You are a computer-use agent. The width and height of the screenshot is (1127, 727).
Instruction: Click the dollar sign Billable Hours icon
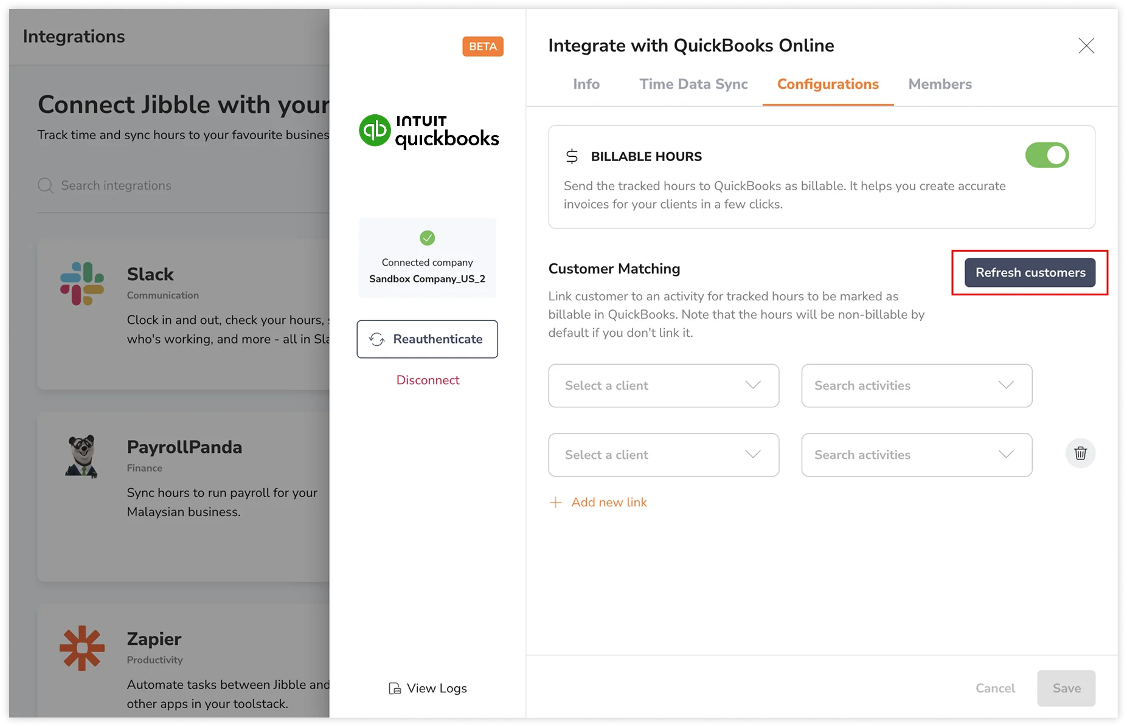point(572,156)
